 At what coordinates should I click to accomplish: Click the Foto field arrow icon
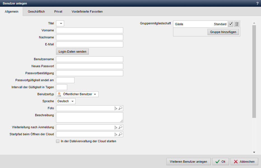pos(116,108)
